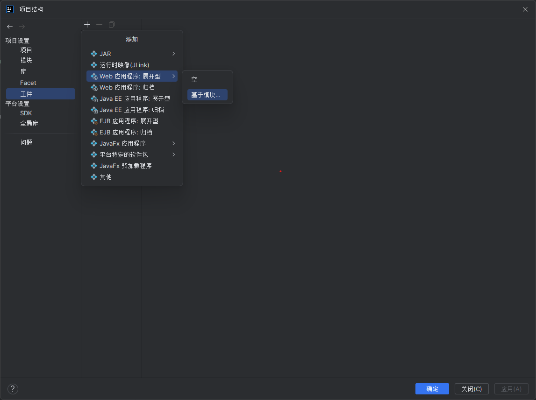Click the EJB 应用程序: 展开型 icon
Screen dimensions: 536x400
click(x=94, y=121)
